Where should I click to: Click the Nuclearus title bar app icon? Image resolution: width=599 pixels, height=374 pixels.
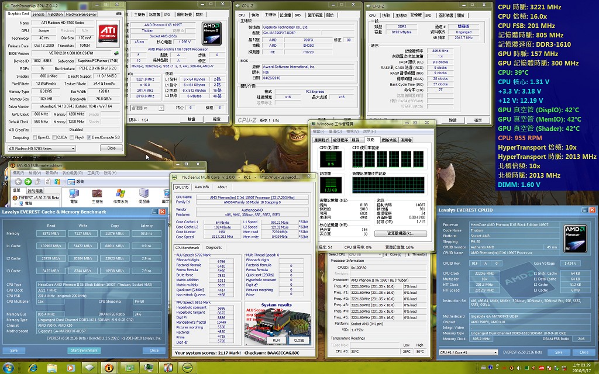tap(175, 177)
